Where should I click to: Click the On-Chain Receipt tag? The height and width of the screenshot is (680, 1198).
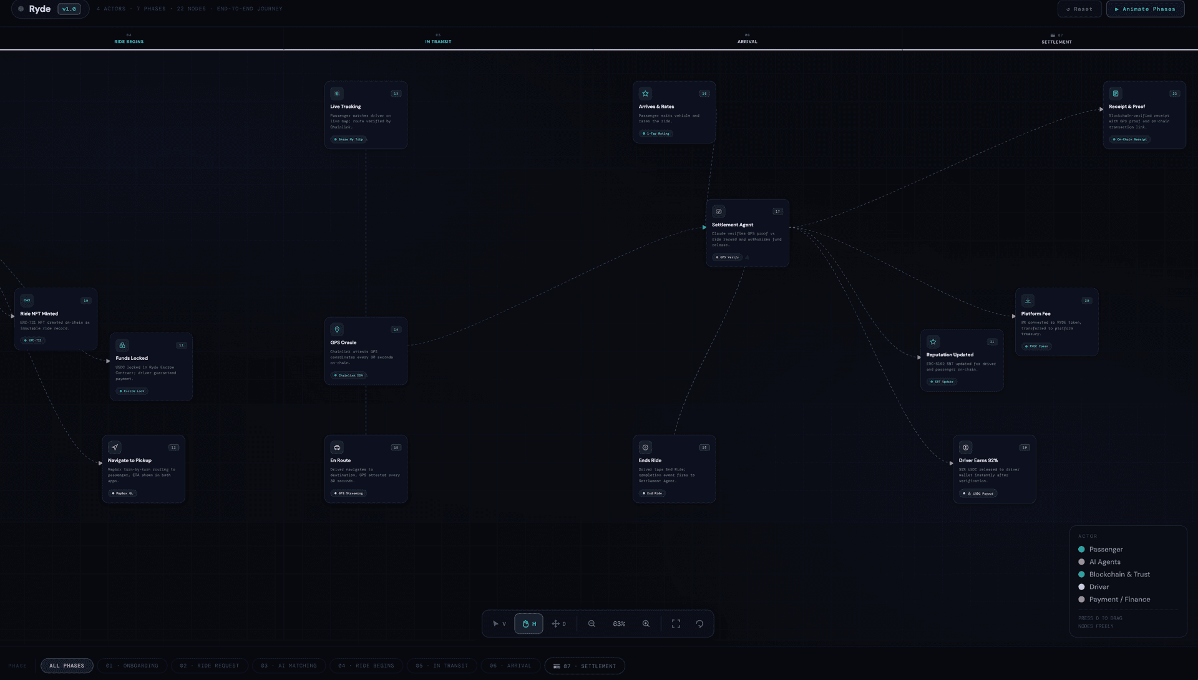tap(1130, 139)
